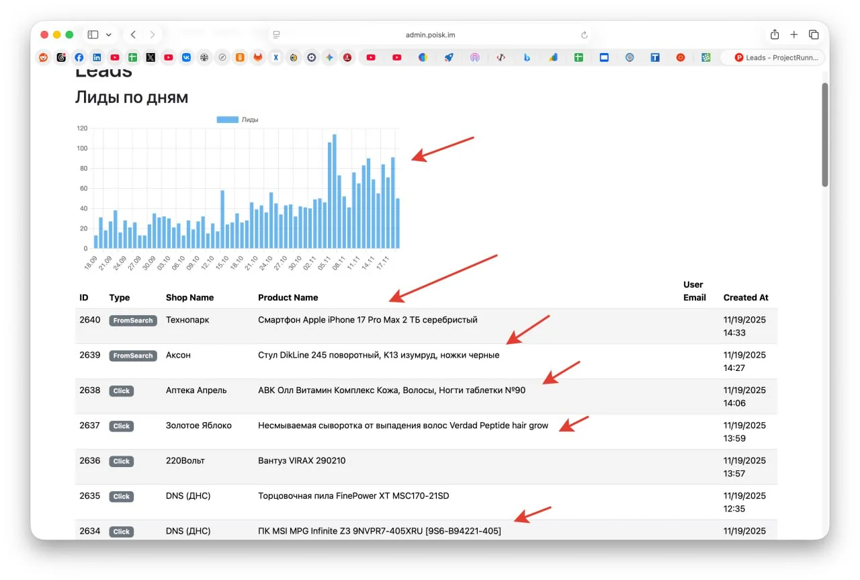The width and height of the screenshot is (860, 580).
Task: Open a new tab with plus icon
Action: (x=794, y=35)
